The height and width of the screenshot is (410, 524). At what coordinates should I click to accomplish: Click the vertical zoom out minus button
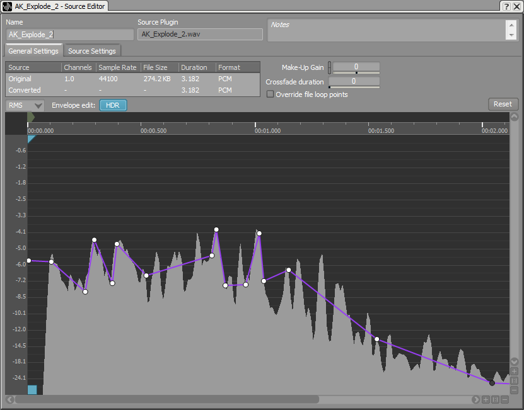pos(515,390)
